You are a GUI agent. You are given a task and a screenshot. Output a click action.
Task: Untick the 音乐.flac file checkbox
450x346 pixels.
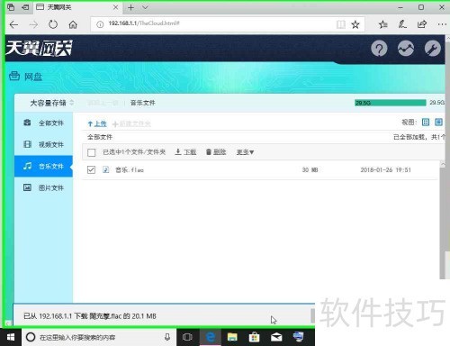coord(91,169)
